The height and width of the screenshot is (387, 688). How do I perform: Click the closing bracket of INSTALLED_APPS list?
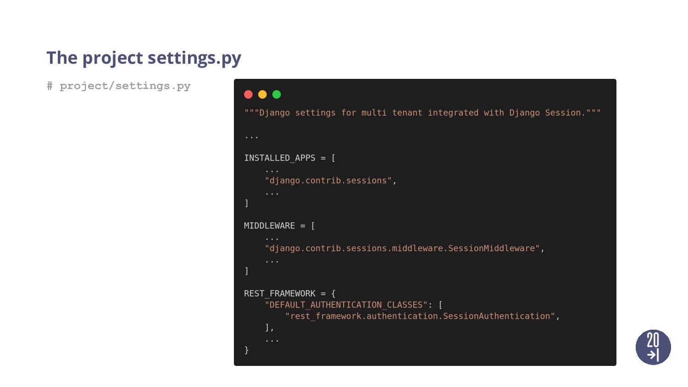click(x=246, y=203)
